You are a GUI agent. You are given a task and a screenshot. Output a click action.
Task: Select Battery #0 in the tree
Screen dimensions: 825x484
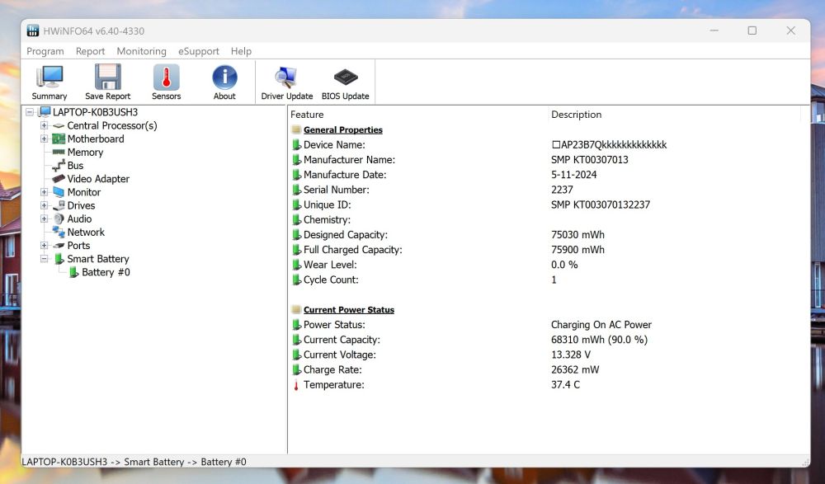106,272
